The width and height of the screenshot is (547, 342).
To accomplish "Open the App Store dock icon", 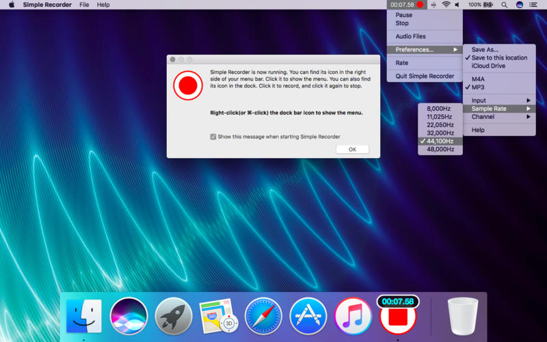I will click(308, 316).
